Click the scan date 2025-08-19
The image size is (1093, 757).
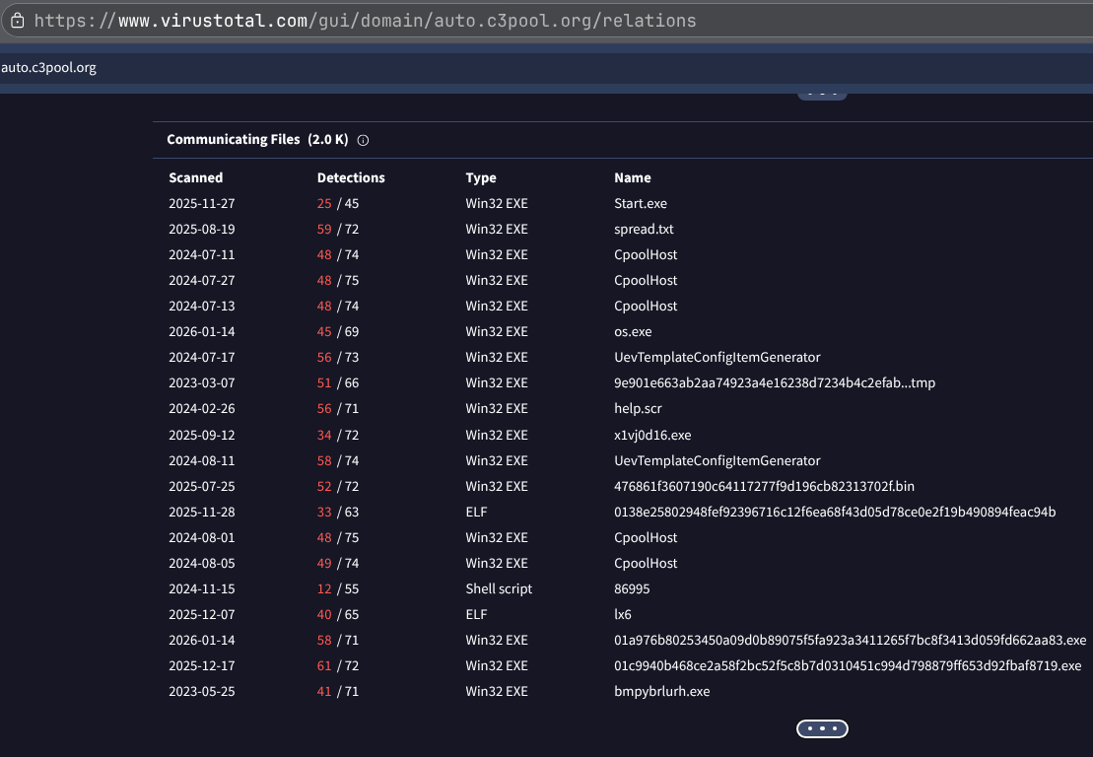pyautogui.click(x=201, y=230)
